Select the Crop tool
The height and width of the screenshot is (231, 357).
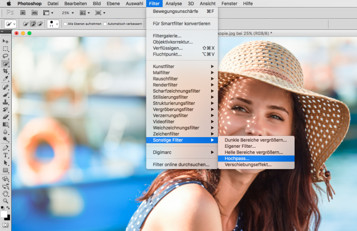5,71
